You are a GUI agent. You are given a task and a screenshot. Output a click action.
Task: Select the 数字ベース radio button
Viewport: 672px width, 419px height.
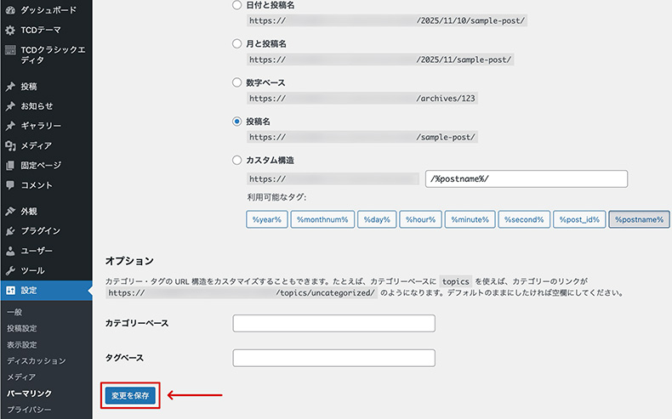(x=236, y=82)
